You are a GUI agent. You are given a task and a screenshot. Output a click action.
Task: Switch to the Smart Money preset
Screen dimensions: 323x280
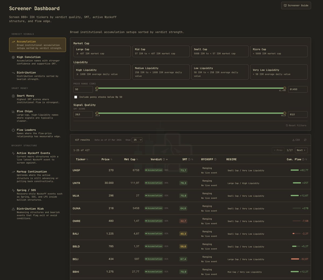(37, 99)
